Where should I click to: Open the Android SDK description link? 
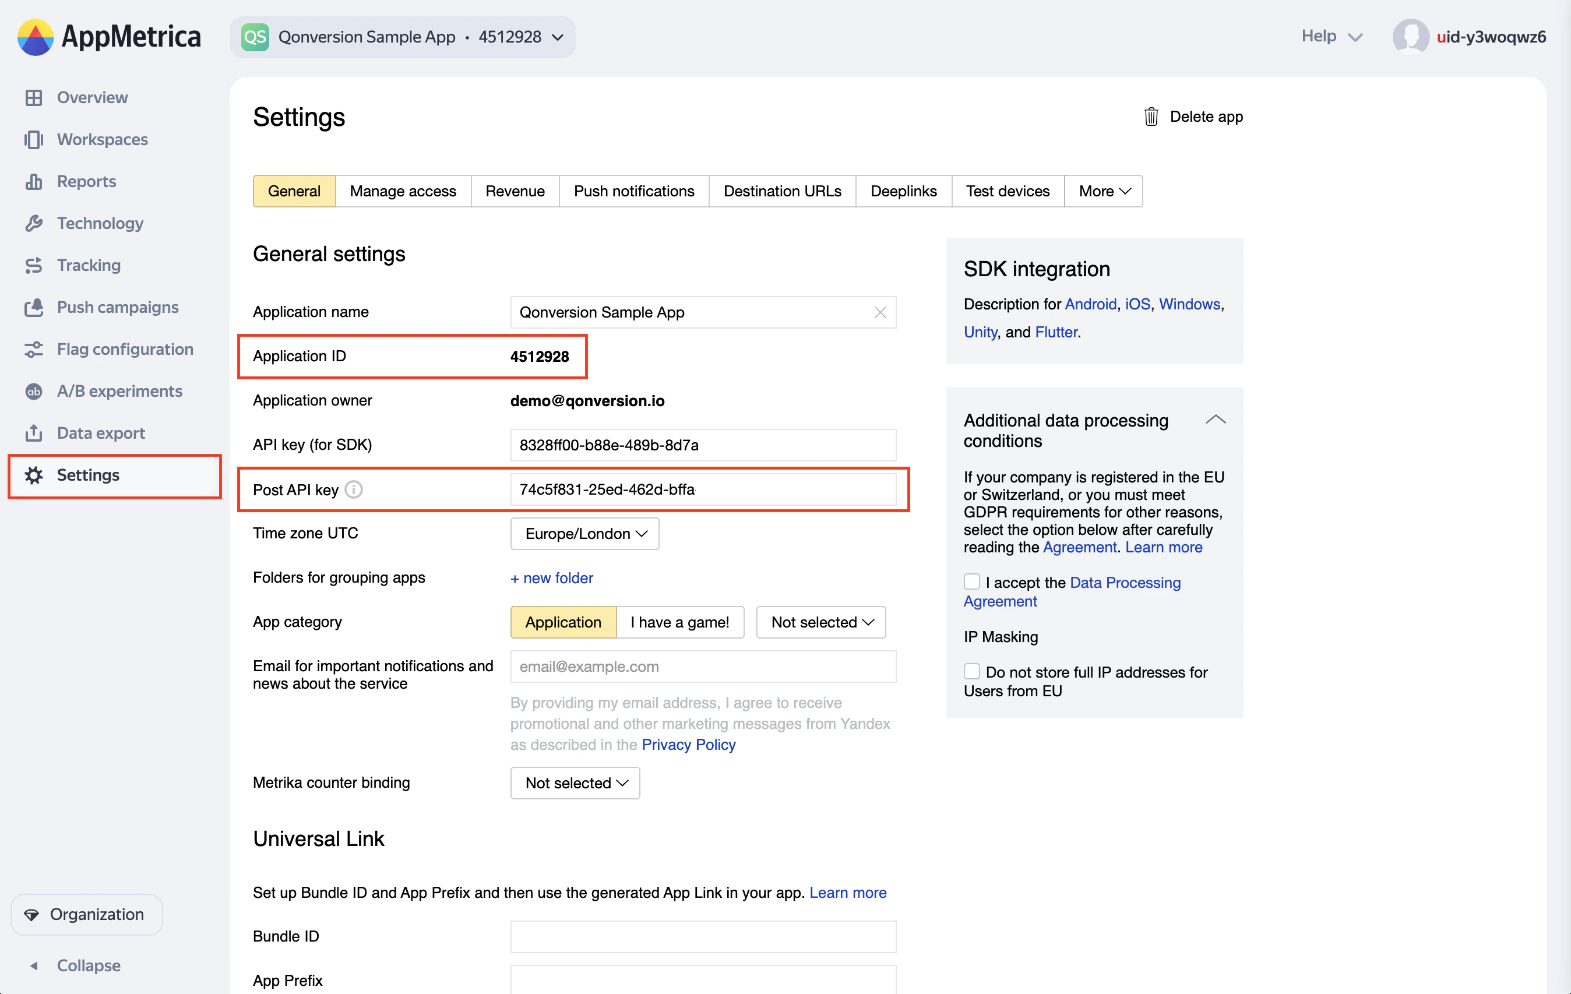(x=1090, y=304)
